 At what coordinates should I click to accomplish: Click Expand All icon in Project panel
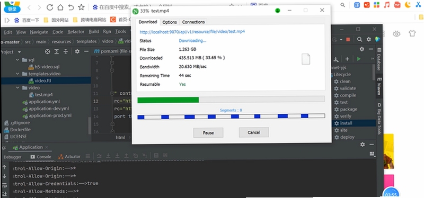(57, 51)
